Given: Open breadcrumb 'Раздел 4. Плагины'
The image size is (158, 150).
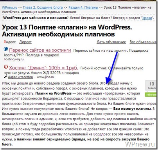Looking at the screenshot, I should 83,7.
